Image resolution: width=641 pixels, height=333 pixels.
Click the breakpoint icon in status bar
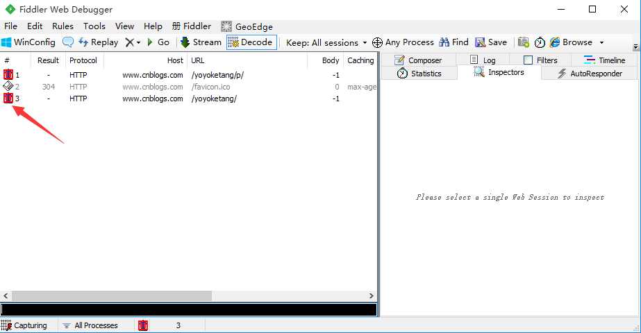tap(143, 325)
